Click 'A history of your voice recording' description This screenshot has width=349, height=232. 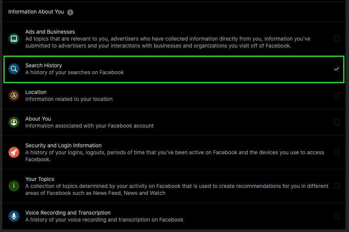pos(104,220)
